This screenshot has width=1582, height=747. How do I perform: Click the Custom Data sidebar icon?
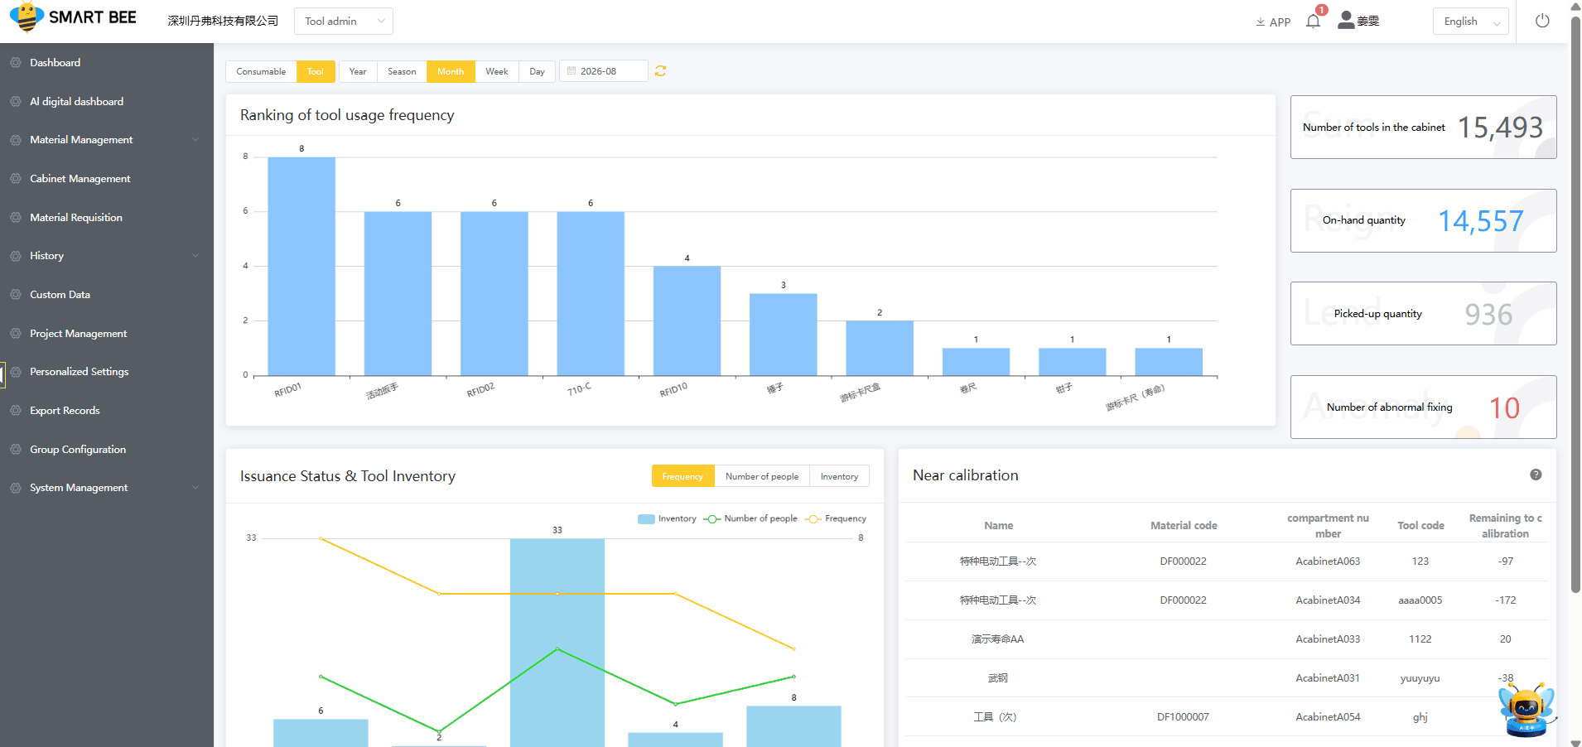(x=16, y=295)
